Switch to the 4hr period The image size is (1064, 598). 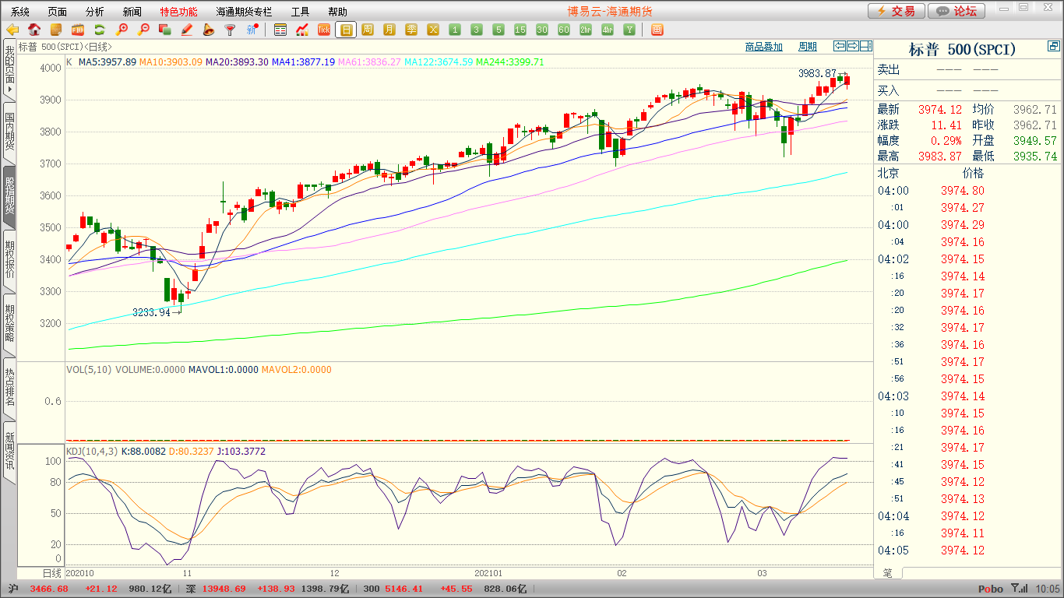point(608,30)
